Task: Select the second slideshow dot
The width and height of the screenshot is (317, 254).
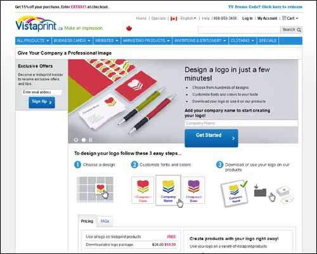Action: point(84,140)
